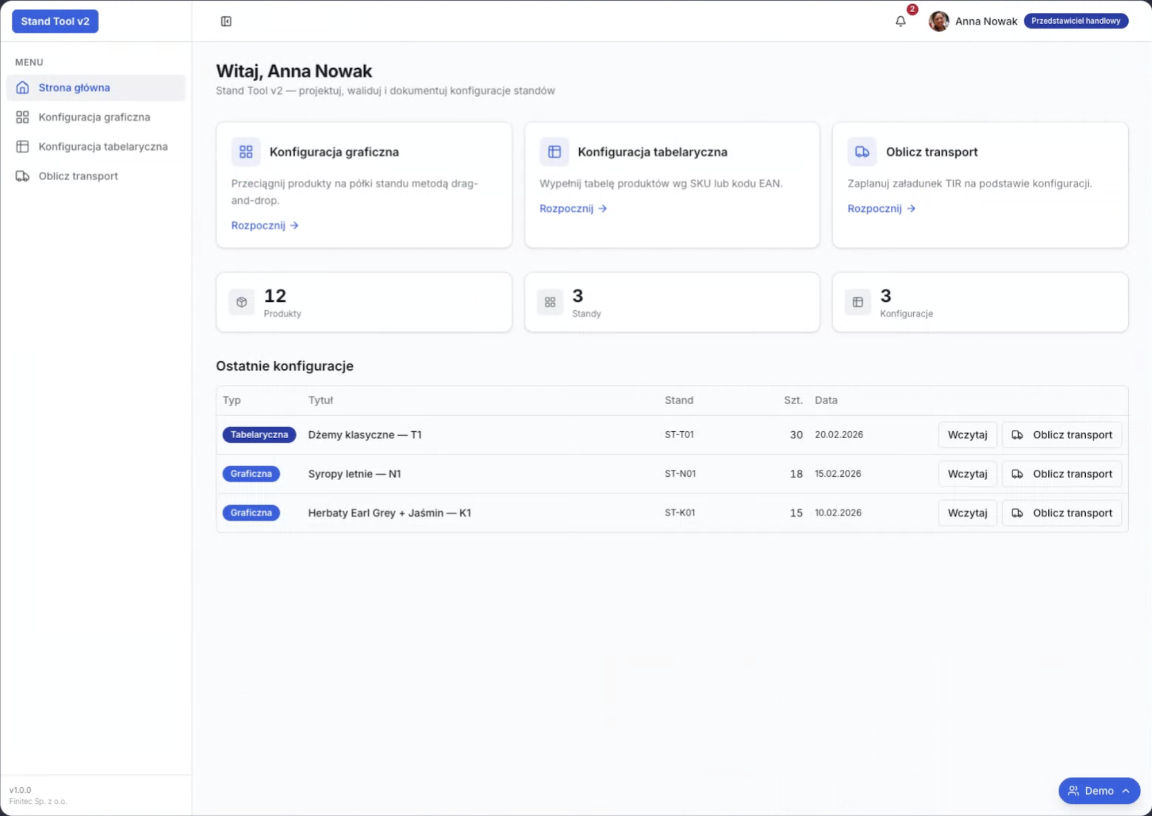The image size is (1152, 816).
Task: Click the table icon in Konfiguracja tabelaryczna card
Action: (x=554, y=152)
